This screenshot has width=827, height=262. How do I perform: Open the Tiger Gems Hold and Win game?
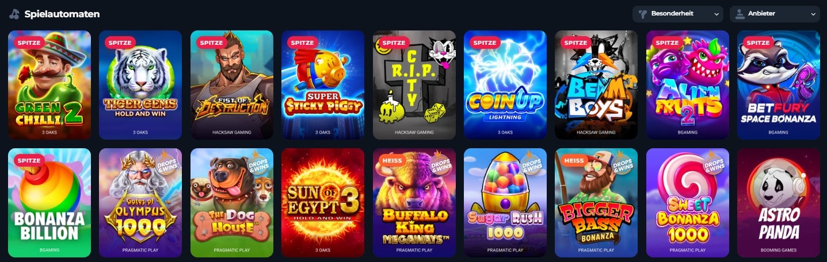[x=140, y=85]
